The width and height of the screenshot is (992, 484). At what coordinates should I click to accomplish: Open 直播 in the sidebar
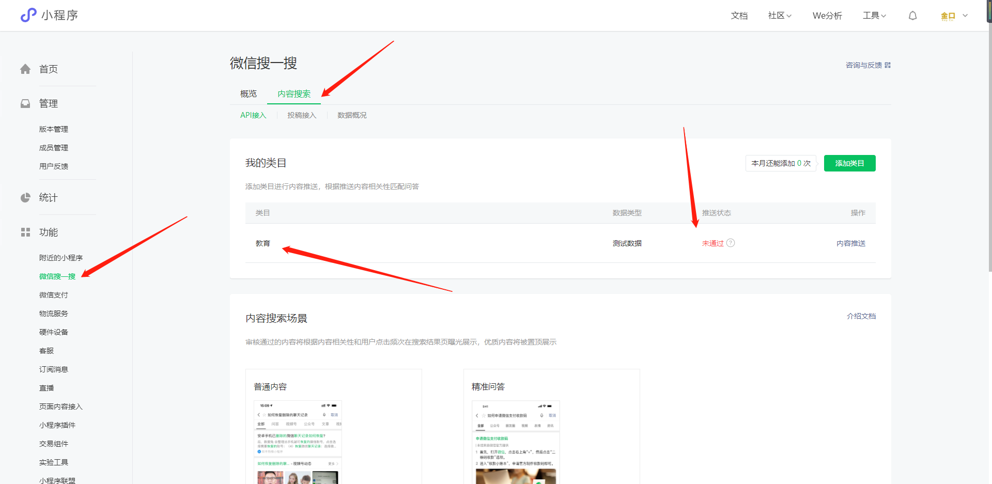[x=47, y=388]
